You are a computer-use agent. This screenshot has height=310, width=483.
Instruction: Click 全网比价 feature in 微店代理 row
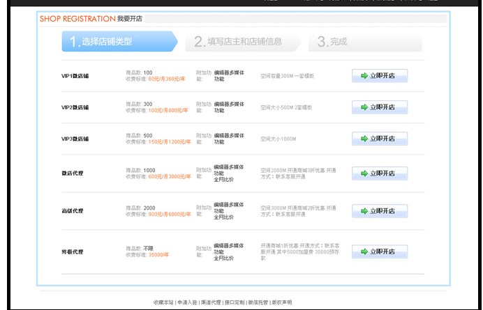pos(223,180)
